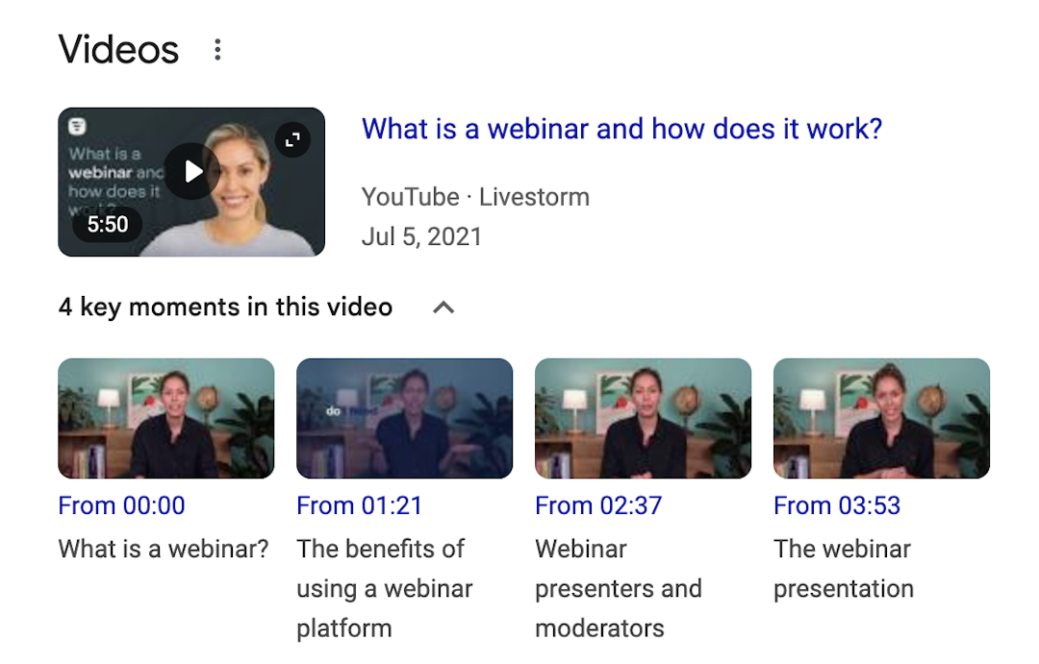
Task: Click the 'Jul 5, 2021' date text
Action: click(421, 236)
